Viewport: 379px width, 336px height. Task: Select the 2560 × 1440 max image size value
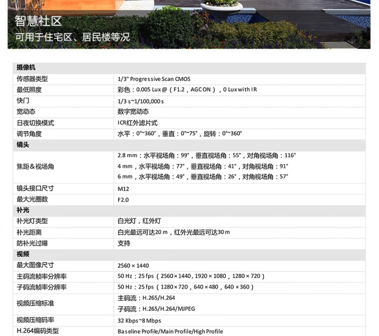133,265
